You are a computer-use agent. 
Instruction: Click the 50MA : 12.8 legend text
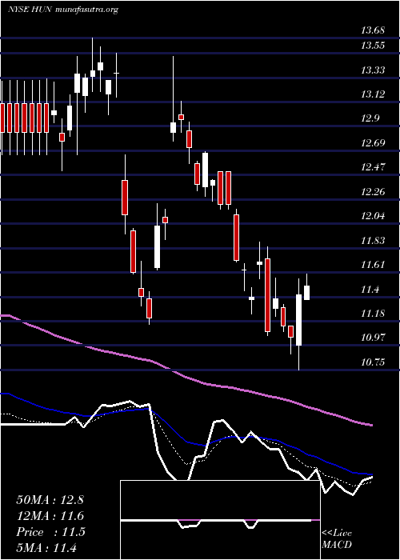click(x=50, y=500)
